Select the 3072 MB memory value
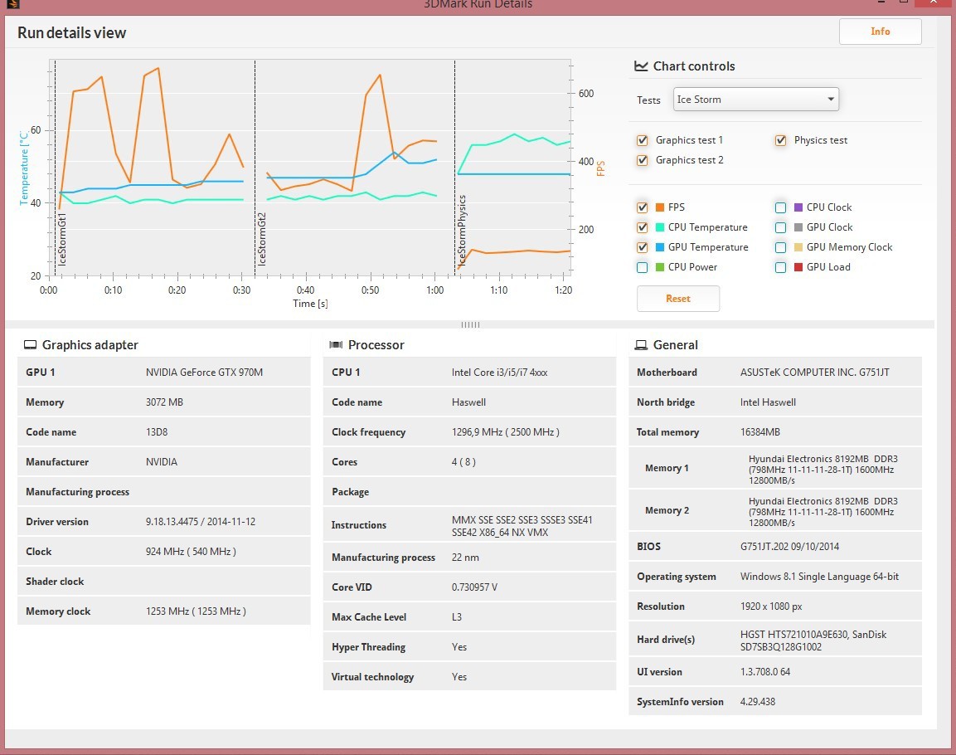This screenshot has height=755, width=956. coord(165,402)
